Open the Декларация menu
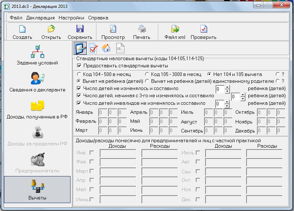This screenshot has width=294, height=211. tap(40, 18)
